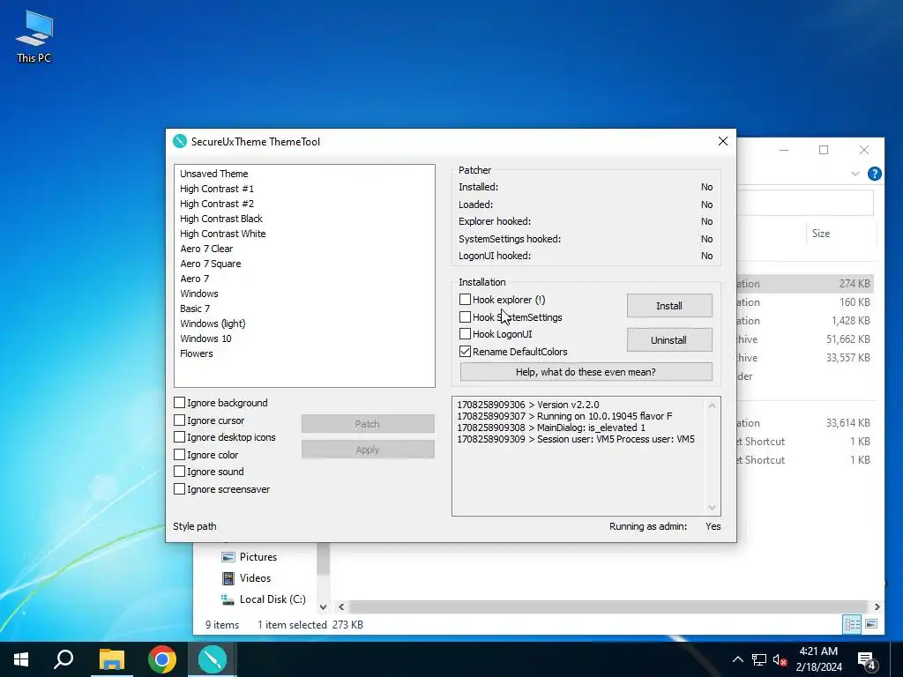Tick Ignore color checkbox

coord(179,454)
